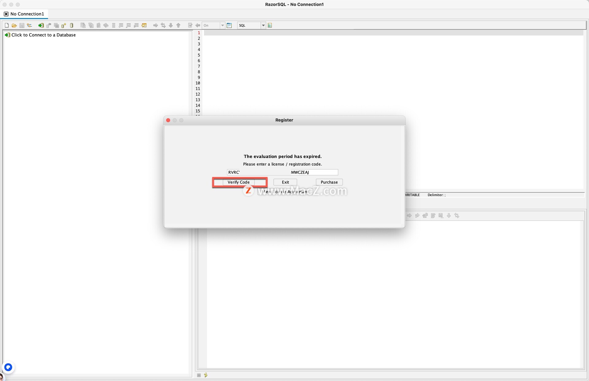Click the right arrow in the results toolbar

click(409, 216)
